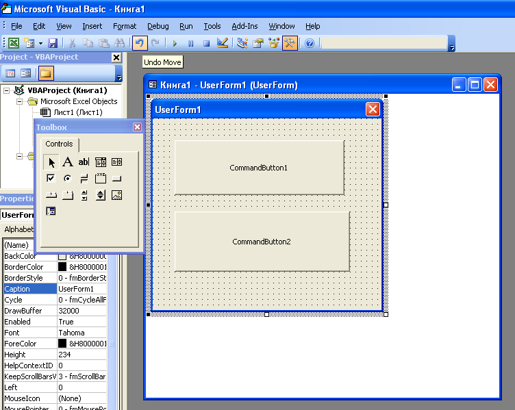This screenshot has width=515, height=410.
Task: Click the View Microsoft Excel toolbar icon
Action: click(14, 43)
